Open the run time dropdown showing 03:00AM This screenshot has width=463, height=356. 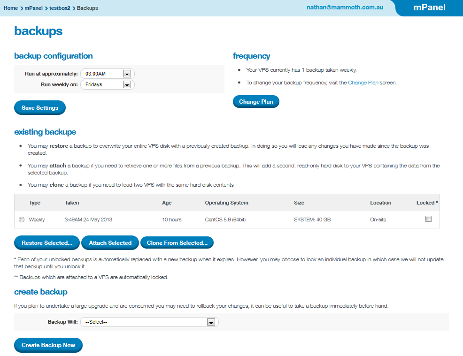[108, 74]
